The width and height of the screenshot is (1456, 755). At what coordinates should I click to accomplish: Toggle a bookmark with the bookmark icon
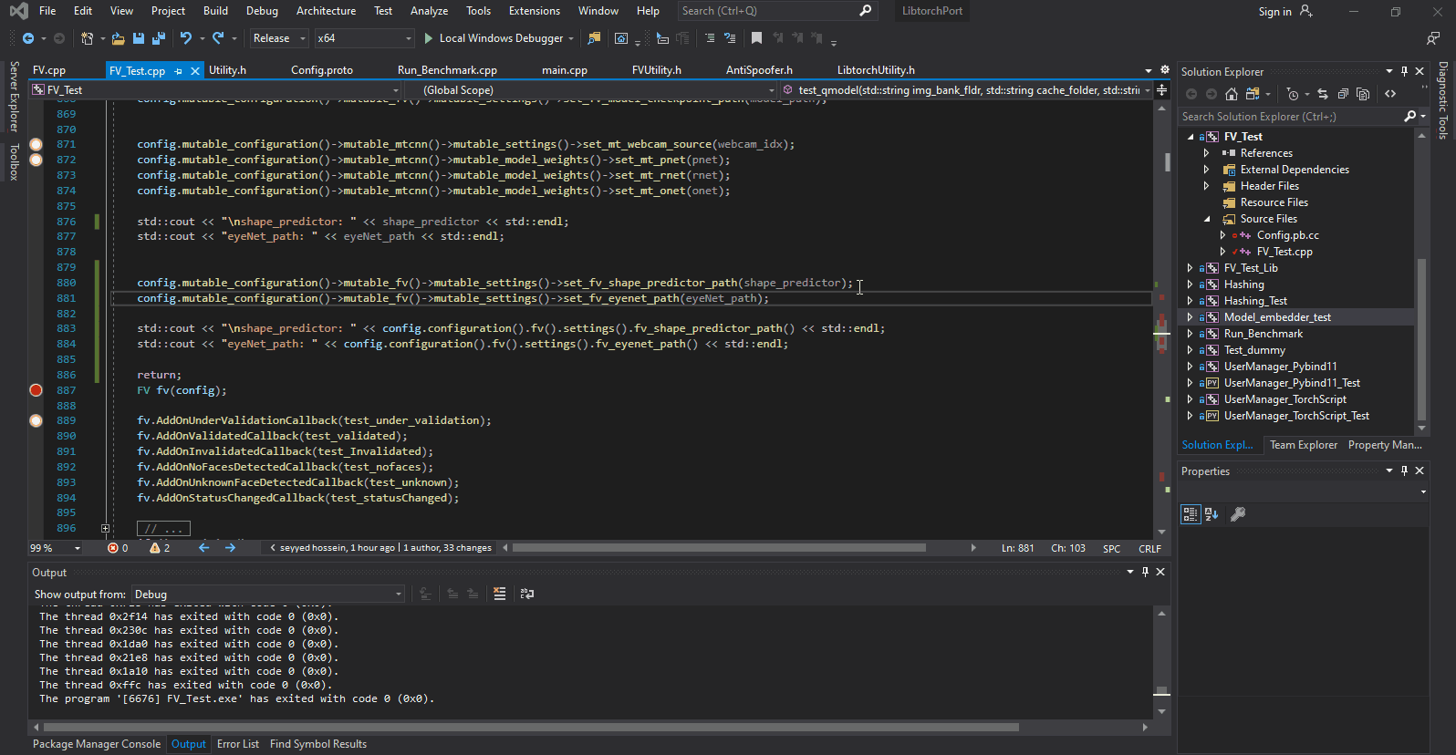pyautogui.click(x=756, y=38)
